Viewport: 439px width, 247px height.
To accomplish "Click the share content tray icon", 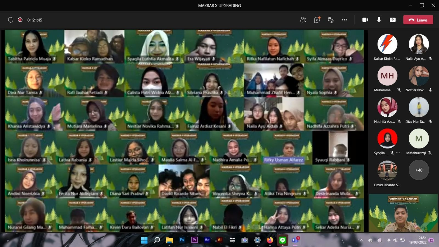I will (x=393, y=20).
